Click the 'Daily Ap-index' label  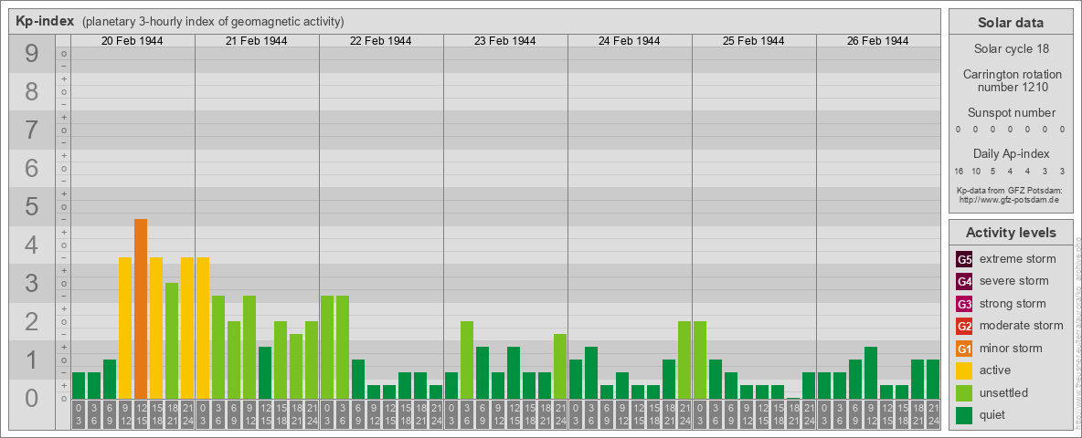pos(1011,153)
